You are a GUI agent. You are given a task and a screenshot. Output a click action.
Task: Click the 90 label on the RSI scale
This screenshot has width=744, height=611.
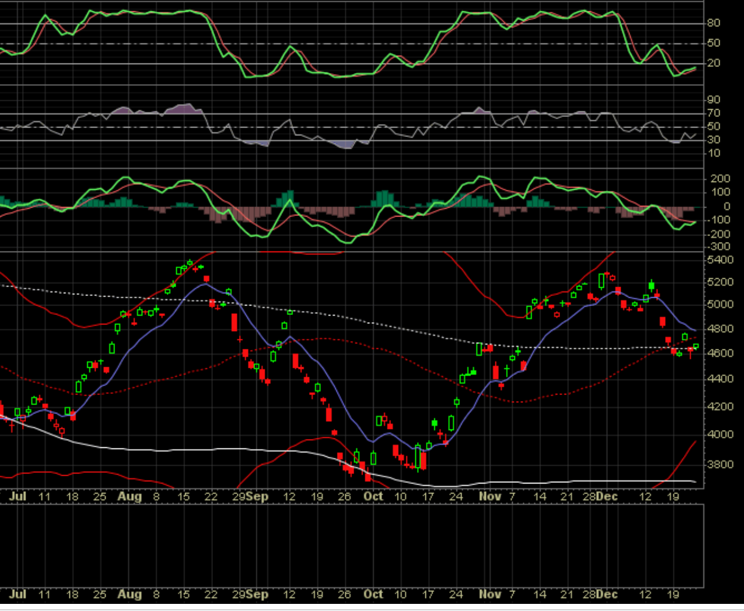coord(714,100)
